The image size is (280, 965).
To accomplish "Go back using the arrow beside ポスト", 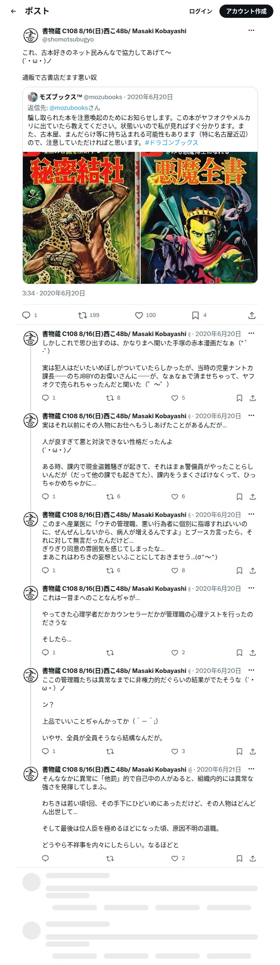I will click(x=13, y=11).
